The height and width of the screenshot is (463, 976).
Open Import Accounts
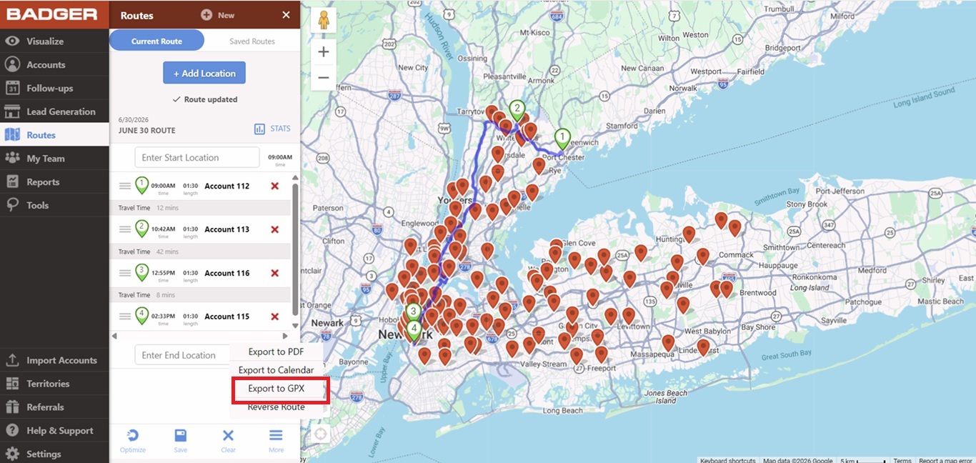pos(54,360)
